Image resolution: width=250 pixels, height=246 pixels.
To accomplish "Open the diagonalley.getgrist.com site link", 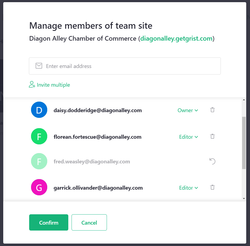I will 176,38.
